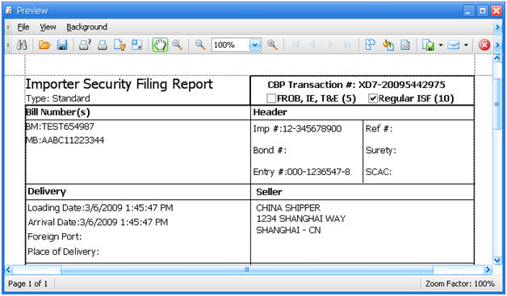This screenshot has width=507, height=296.
Task: Click the zoom out magnifier icon
Action: pos(200,45)
